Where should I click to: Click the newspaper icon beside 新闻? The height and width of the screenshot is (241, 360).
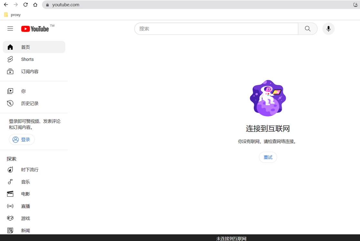[x=10, y=230]
